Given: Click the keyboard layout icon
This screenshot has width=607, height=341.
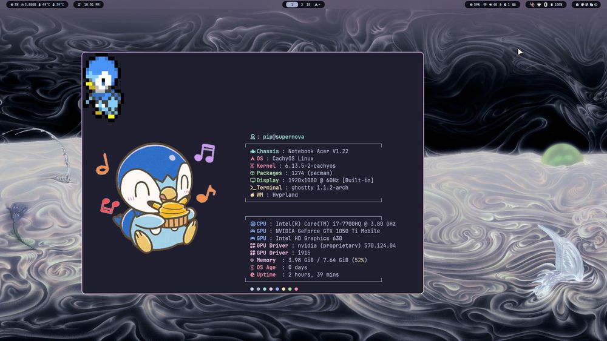Looking at the screenshot, I should 514,5.
